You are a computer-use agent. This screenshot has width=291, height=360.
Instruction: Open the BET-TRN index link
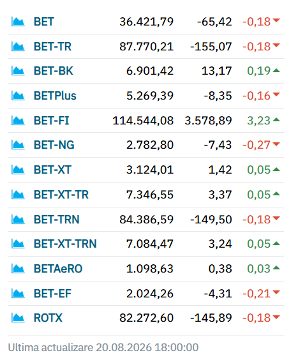point(56,220)
